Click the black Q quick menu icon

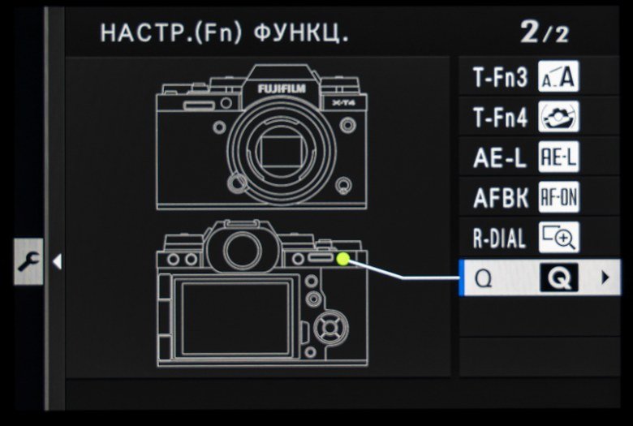tap(559, 278)
